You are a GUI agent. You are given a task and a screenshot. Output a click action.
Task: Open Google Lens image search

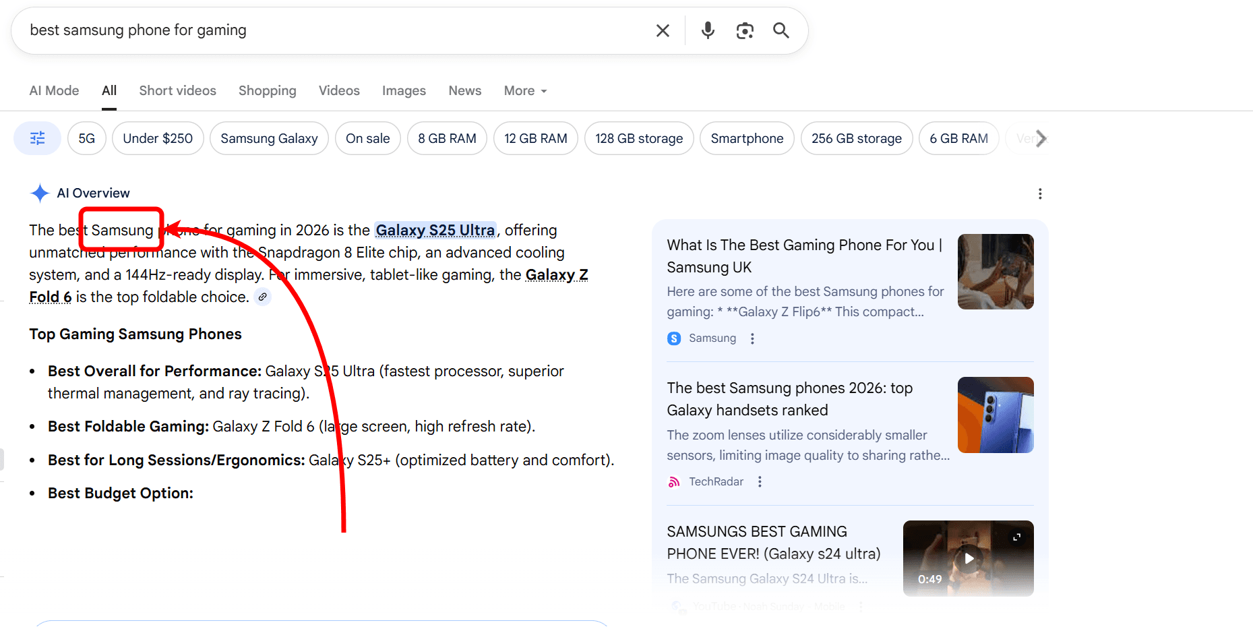745,30
